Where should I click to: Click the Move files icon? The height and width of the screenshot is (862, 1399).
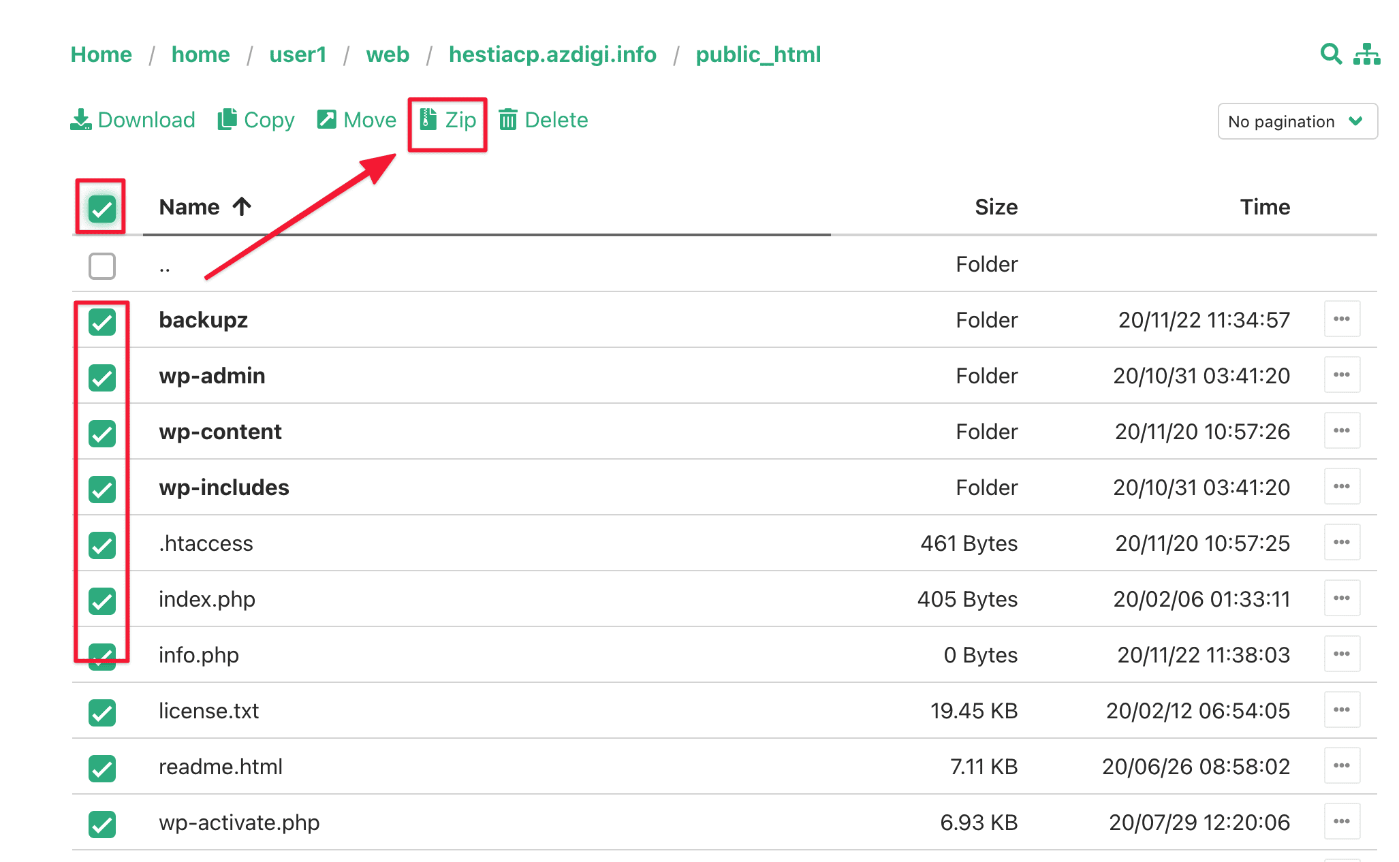327,120
